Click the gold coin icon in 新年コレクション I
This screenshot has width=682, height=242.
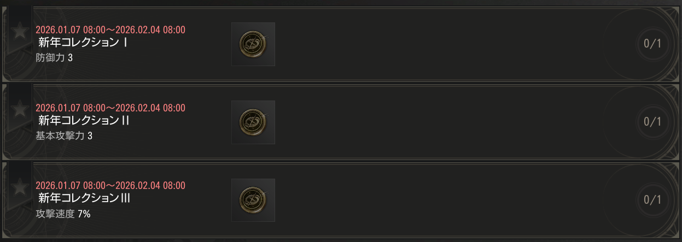253,44
